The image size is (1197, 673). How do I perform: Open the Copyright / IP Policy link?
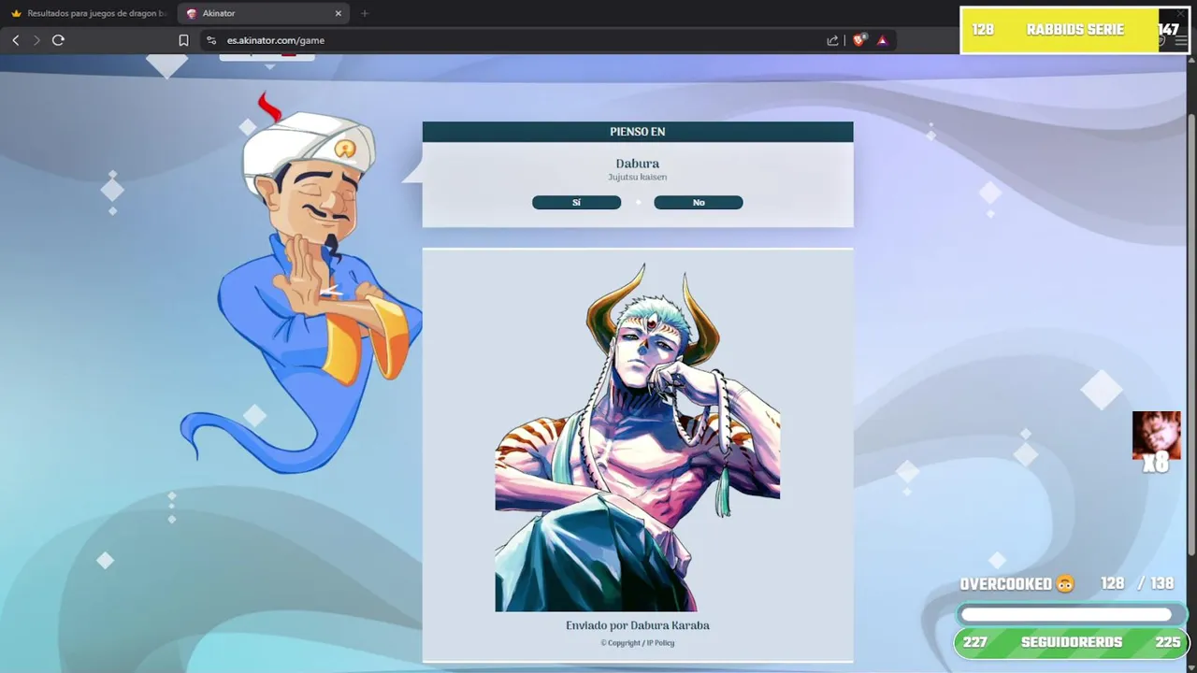638,643
